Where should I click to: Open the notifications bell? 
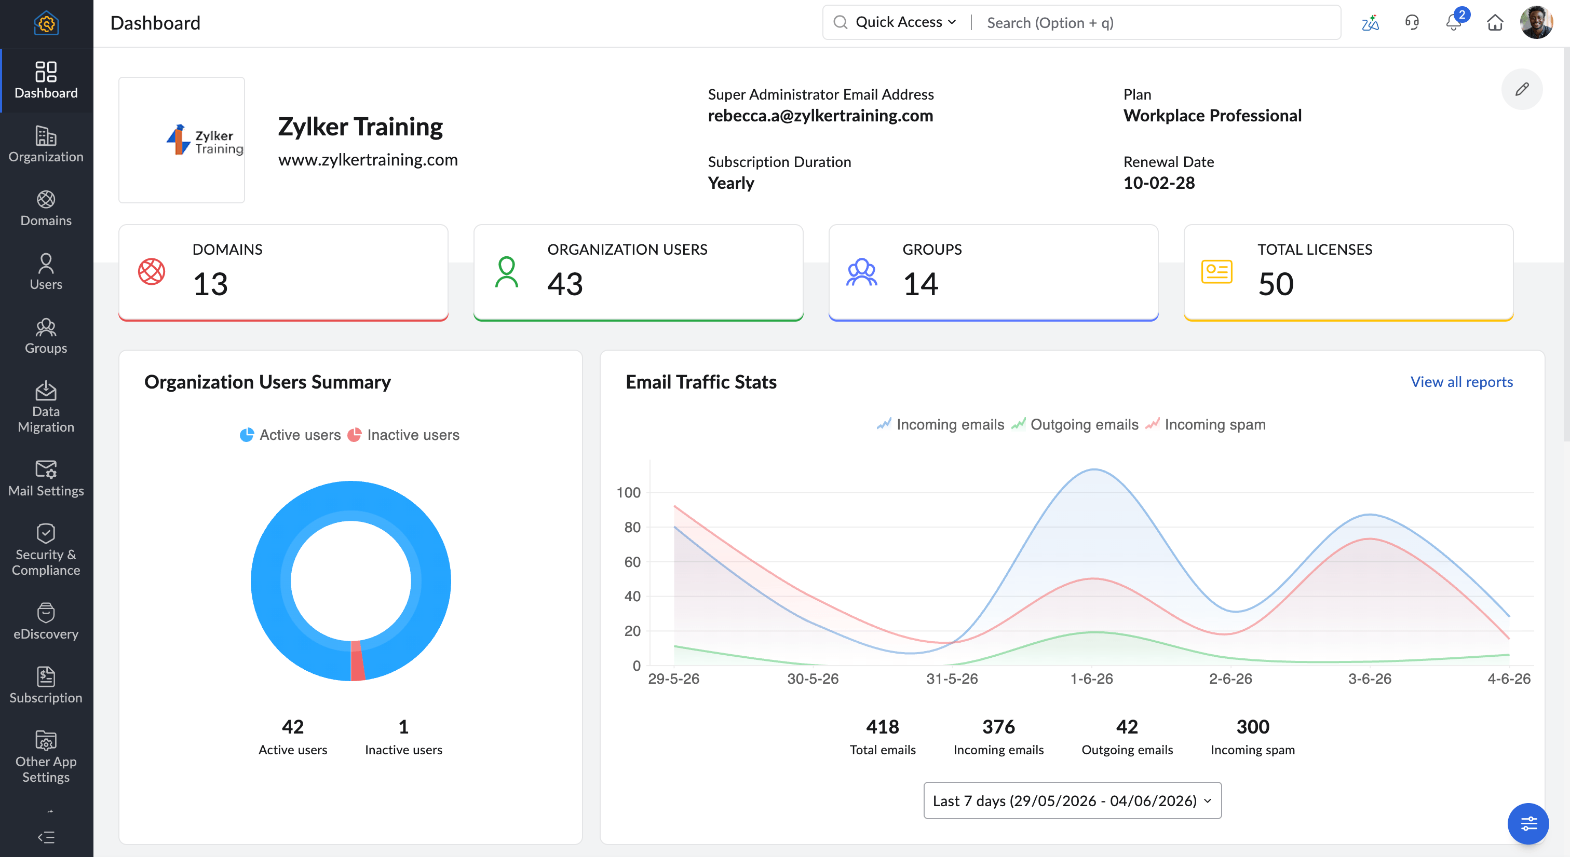click(1454, 22)
